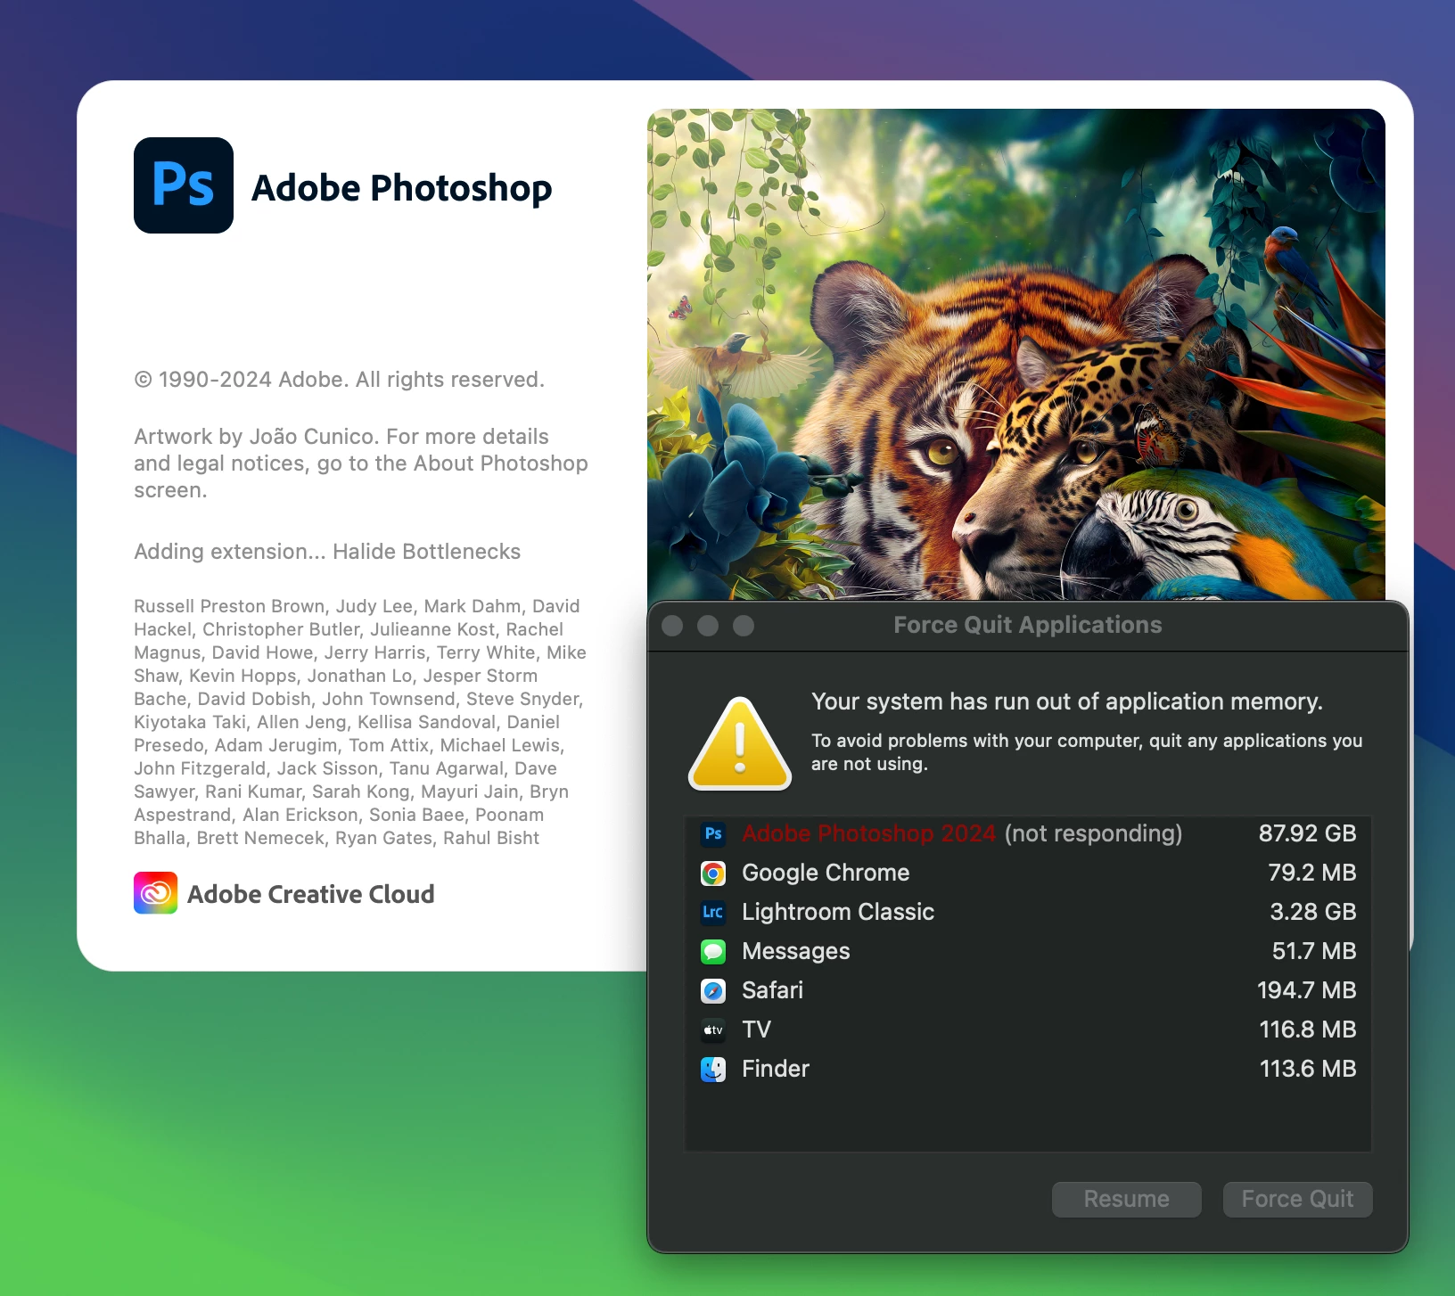Click the 3.28 GB memory value
The height and width of the screenshot is (1296, 1455).
pos(1313,912)
